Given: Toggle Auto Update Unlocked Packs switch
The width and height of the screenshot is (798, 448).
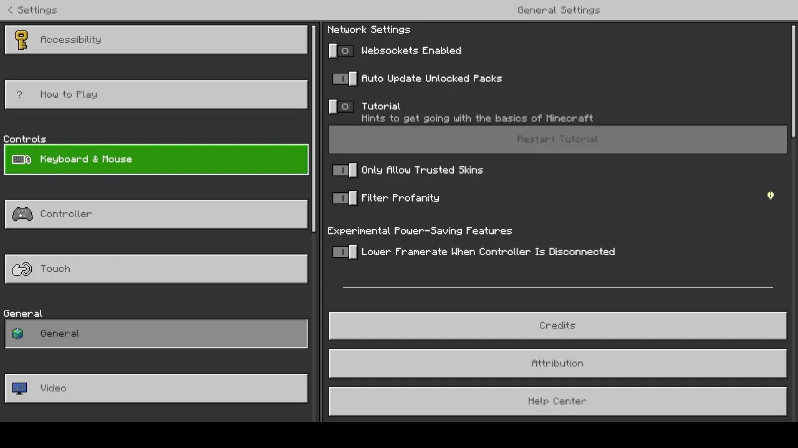Looking at the screenshot, I should (344, 79).
